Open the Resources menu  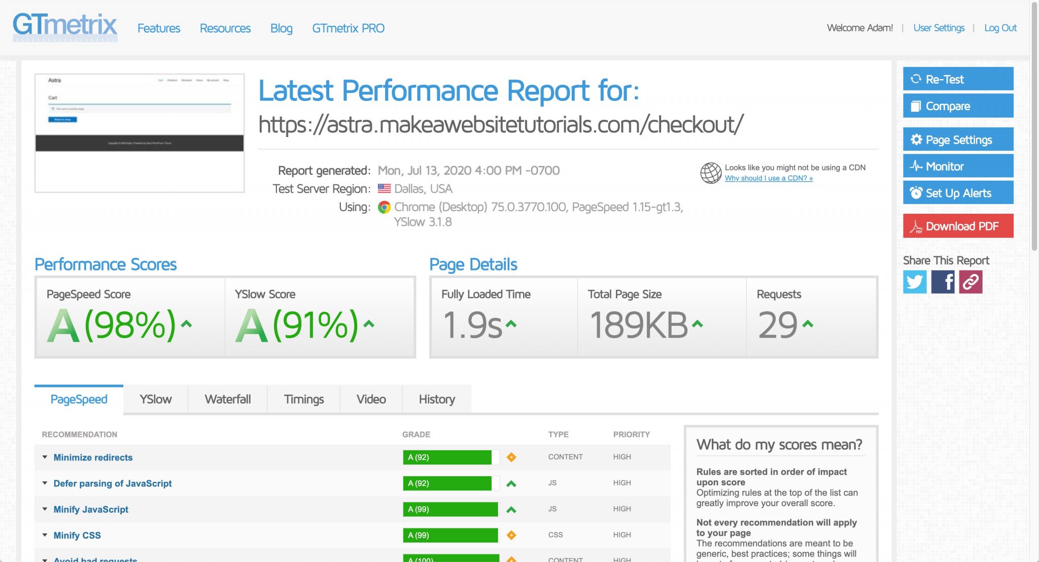click(x=225, y=28)
